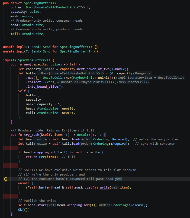Click 'try_push' function name
This screenshot has width=190, height=218.
coord(31,135)
